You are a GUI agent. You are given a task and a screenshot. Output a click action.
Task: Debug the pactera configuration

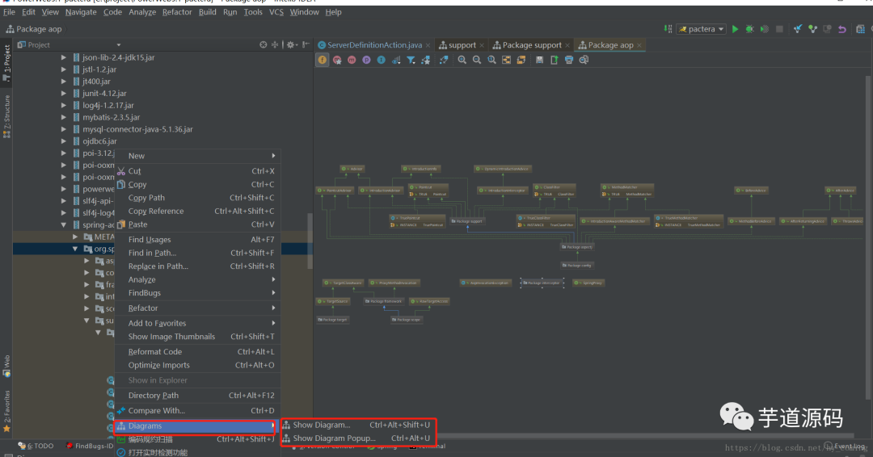(750, 29)
